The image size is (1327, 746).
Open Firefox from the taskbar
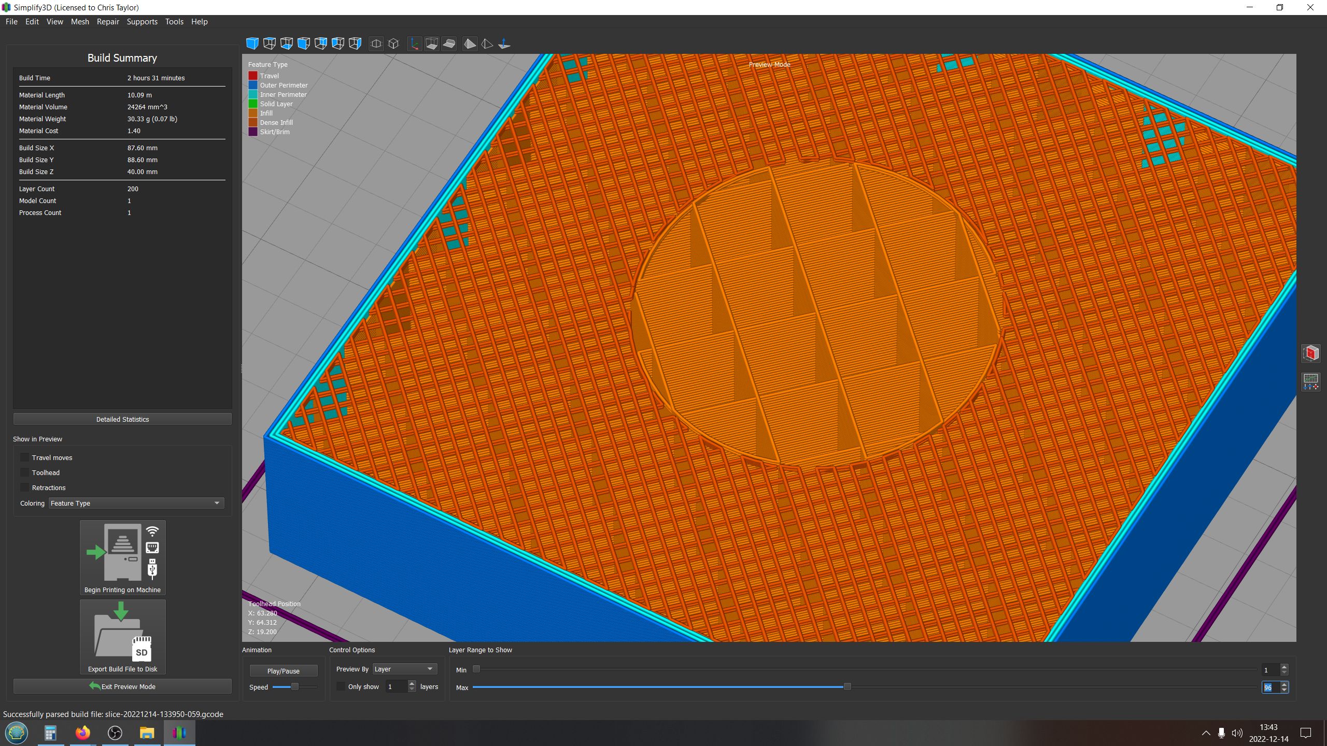(82, 733)
